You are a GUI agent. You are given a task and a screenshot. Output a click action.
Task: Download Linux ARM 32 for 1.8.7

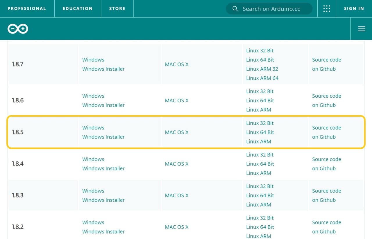tap(262, 69)
